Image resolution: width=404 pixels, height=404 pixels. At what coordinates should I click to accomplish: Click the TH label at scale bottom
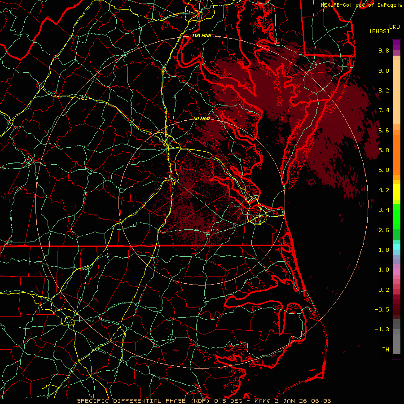pyautogui.click(x=386, y=350)
